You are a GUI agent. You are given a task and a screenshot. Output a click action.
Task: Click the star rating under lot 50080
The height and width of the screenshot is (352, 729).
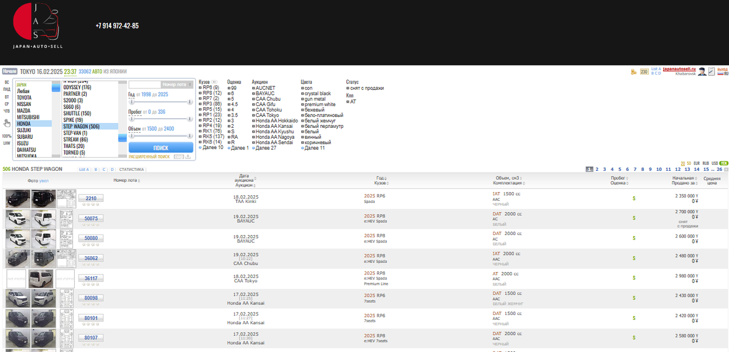coord(91,245)
